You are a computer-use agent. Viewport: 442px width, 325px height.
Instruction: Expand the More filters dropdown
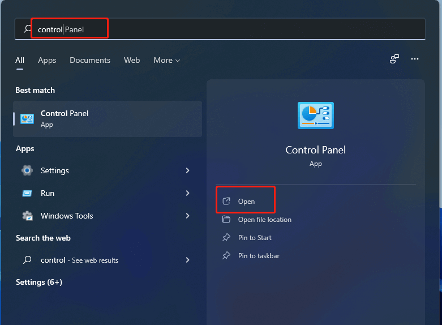[x=167, y=61]
